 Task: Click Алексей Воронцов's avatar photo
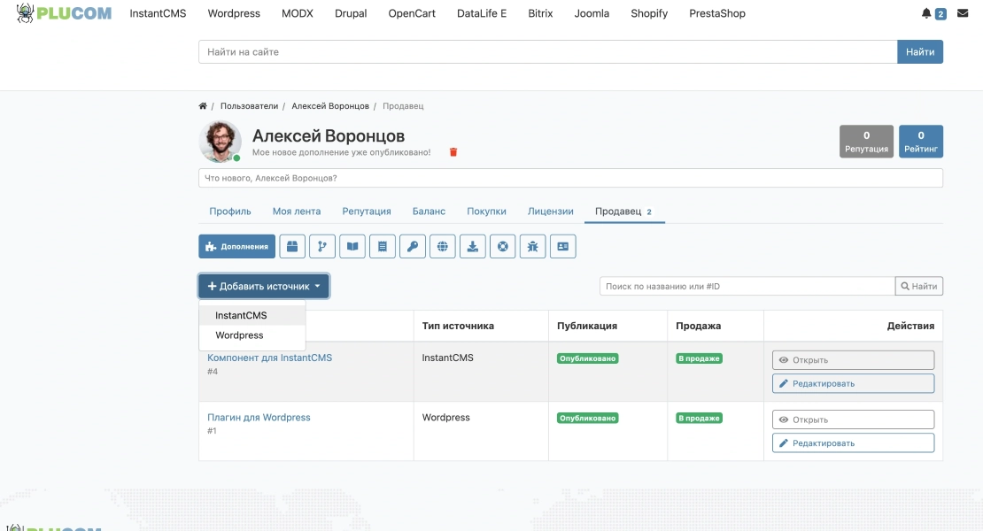coord(220,142)
